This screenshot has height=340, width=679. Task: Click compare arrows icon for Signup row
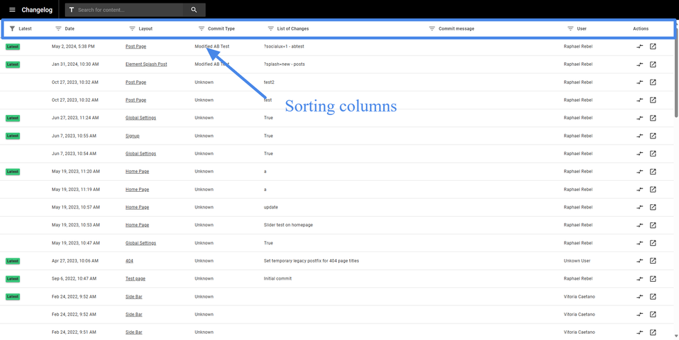point(640,136)
